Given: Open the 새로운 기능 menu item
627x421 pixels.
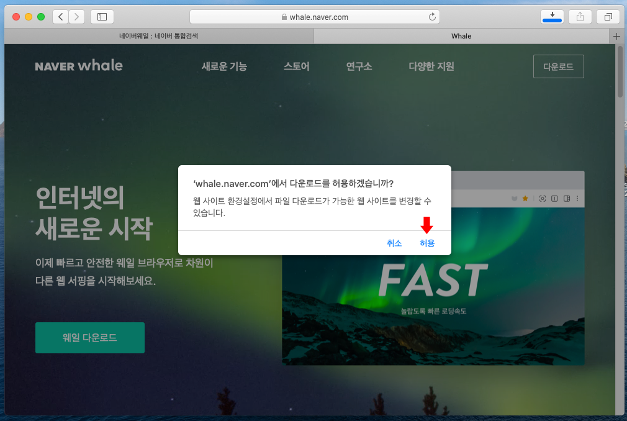Looking at the screenshot, I should pyautogui.click(x=224, y=66).
